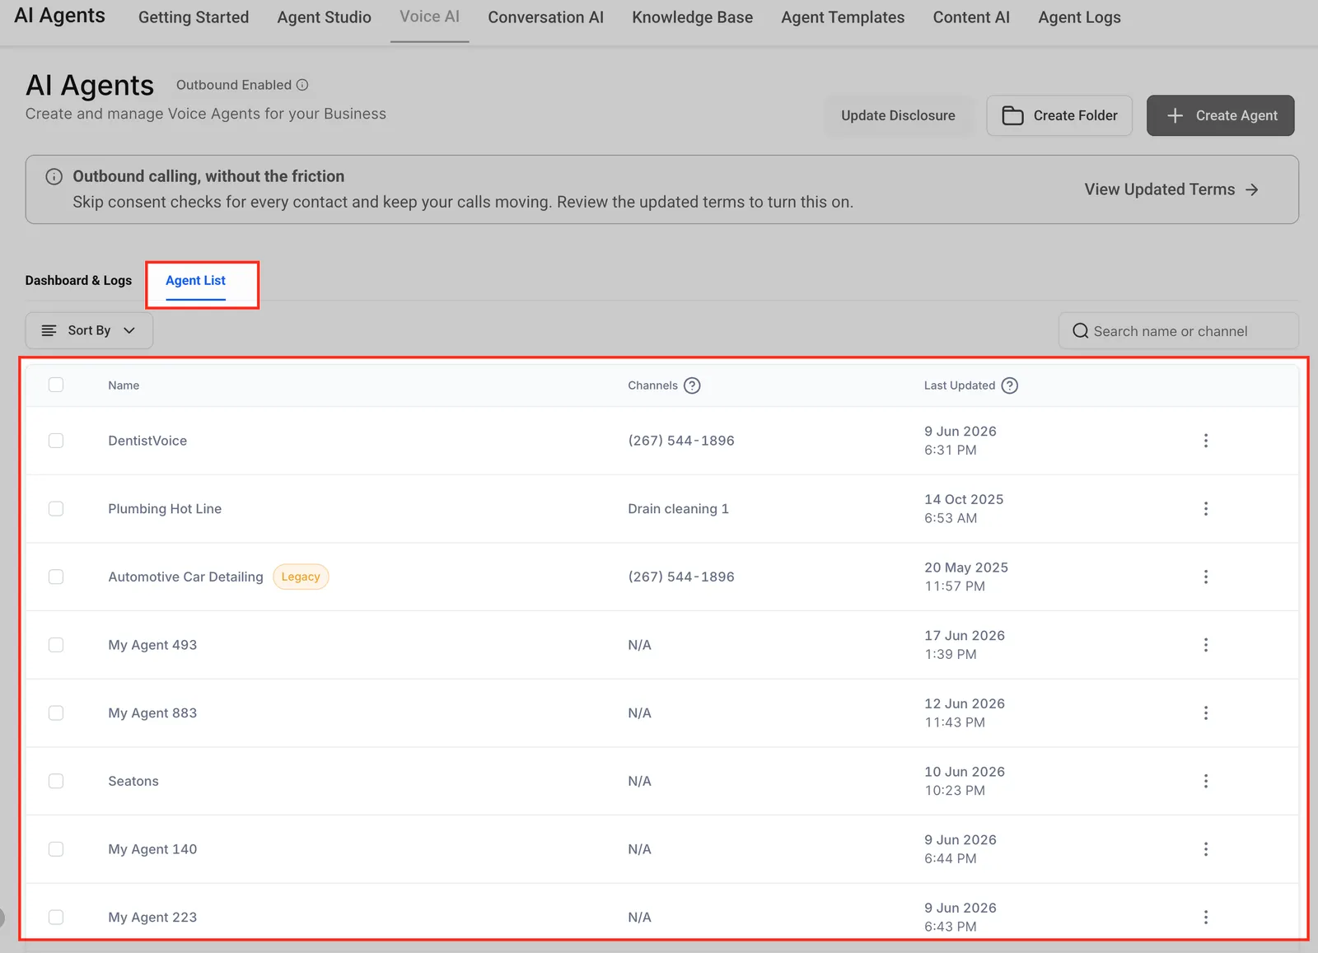Open actions menu for Plumbing Hot Line
The height and width of the screenshot is (953, 1318).
click(x=1206, y=509)
